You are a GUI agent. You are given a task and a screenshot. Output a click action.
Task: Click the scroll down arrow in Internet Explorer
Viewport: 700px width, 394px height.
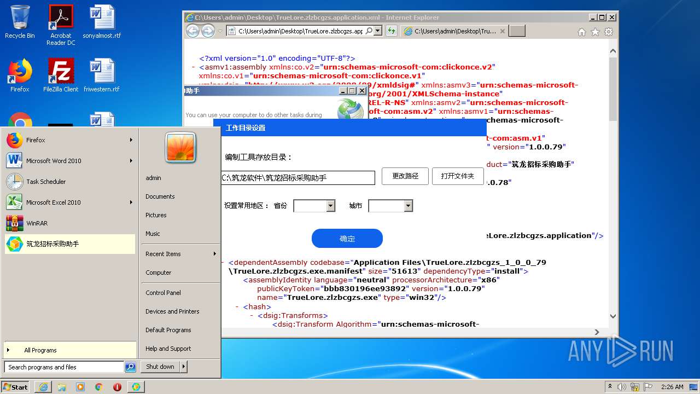(x=613, y=316)
